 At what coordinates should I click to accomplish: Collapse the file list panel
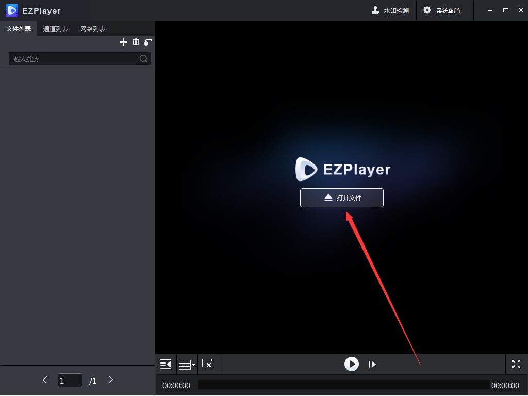point(165,364)
